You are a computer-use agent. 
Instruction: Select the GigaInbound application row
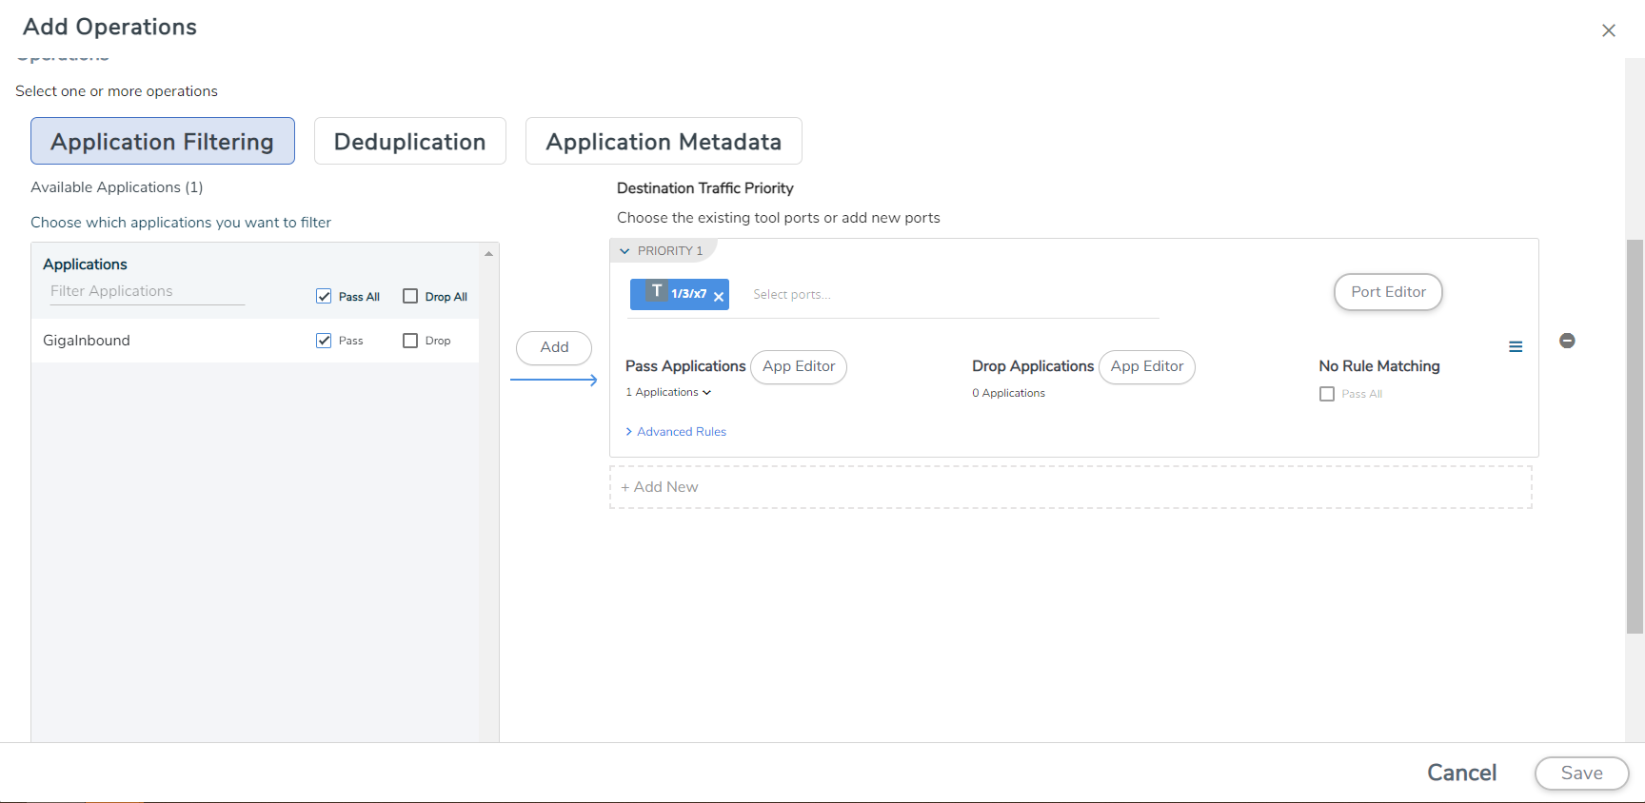tap(255, 341)
